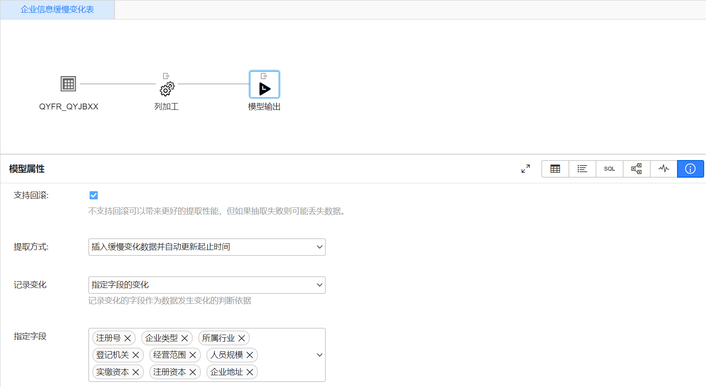Expand the 指定字段 field selector

320,355
